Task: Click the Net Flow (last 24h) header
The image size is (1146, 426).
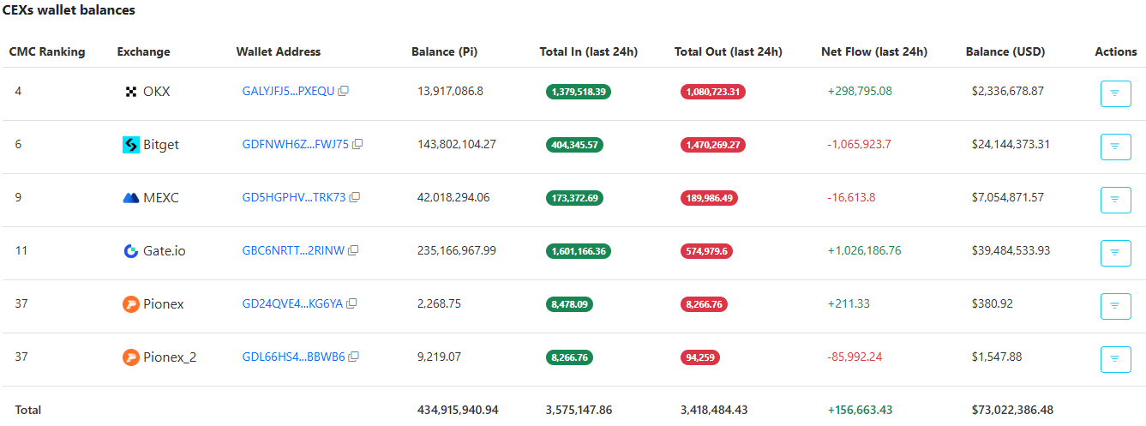Action: click(x=873, y=51)
